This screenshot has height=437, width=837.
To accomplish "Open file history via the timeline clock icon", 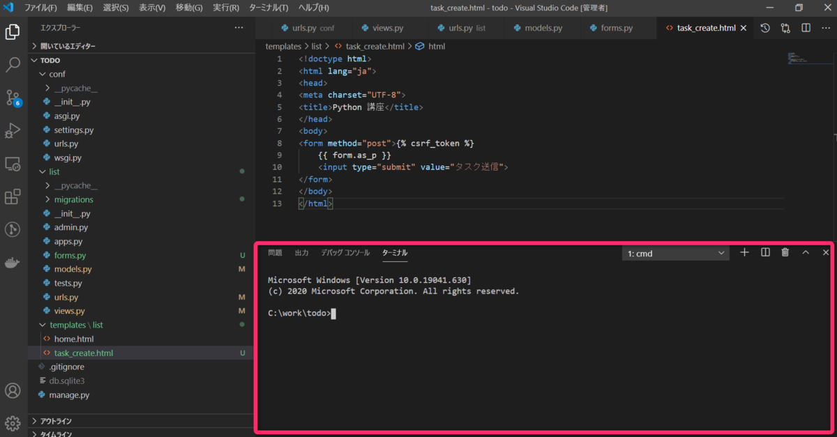I will [764, 28].
